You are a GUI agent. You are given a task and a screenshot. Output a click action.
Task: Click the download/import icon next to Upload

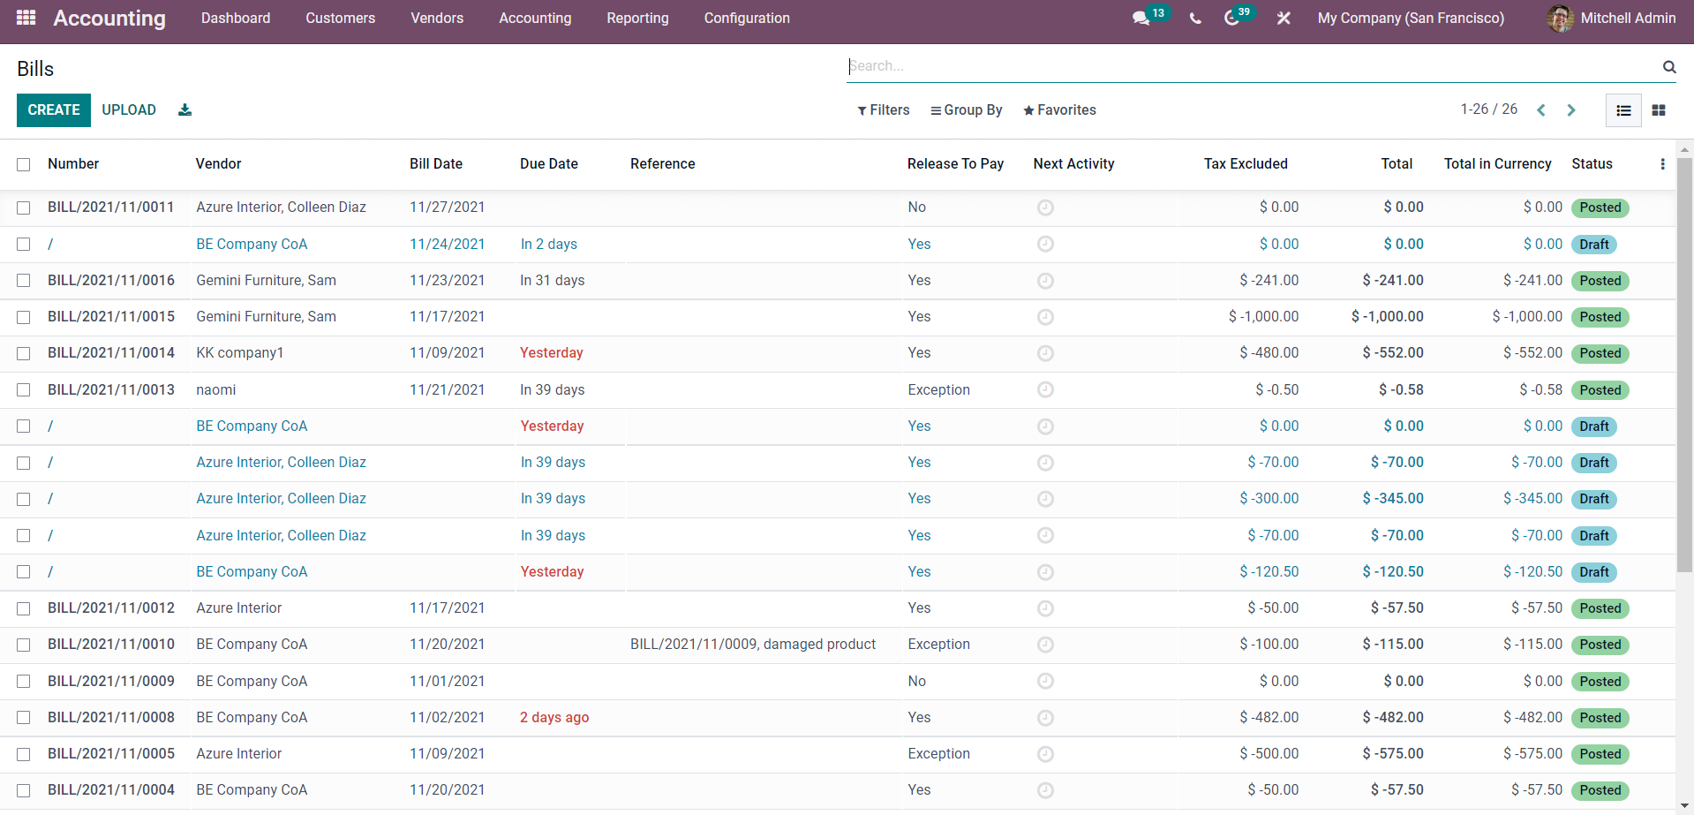(184, 110)
